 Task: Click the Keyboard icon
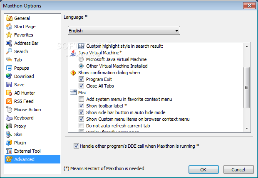[x=9, y=118]
